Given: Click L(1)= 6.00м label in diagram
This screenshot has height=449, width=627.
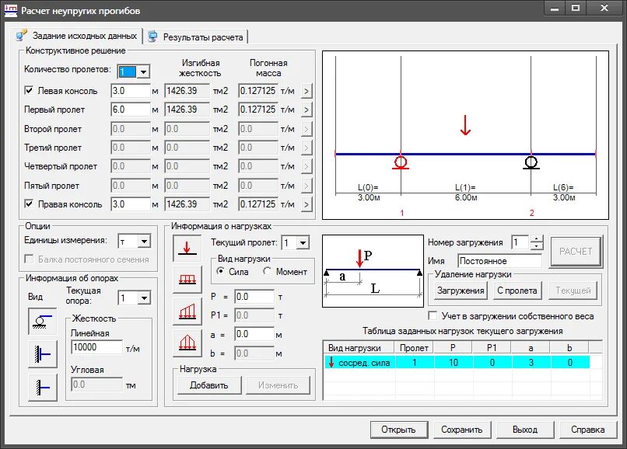Looking at the screenshot, I should [466, 192].
